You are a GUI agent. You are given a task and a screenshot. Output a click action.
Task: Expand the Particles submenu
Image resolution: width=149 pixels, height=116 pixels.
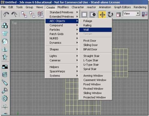62,30
